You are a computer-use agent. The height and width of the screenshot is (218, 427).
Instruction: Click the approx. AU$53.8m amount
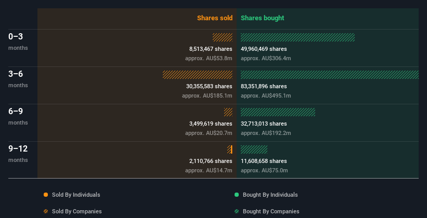click(x=209, y=58)
